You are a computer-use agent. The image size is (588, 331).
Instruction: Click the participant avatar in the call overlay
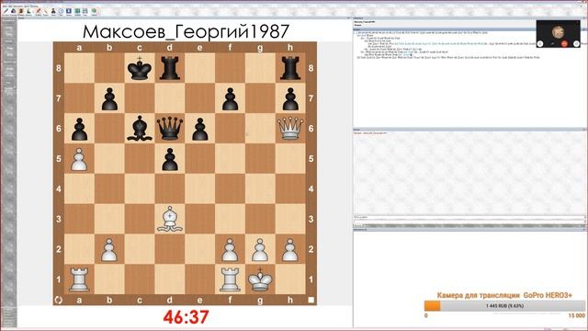point(559,32)
